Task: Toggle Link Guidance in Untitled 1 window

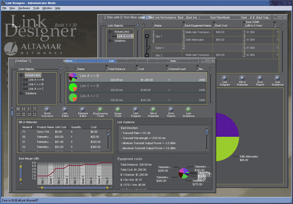Action: click(x=188, y=112)
